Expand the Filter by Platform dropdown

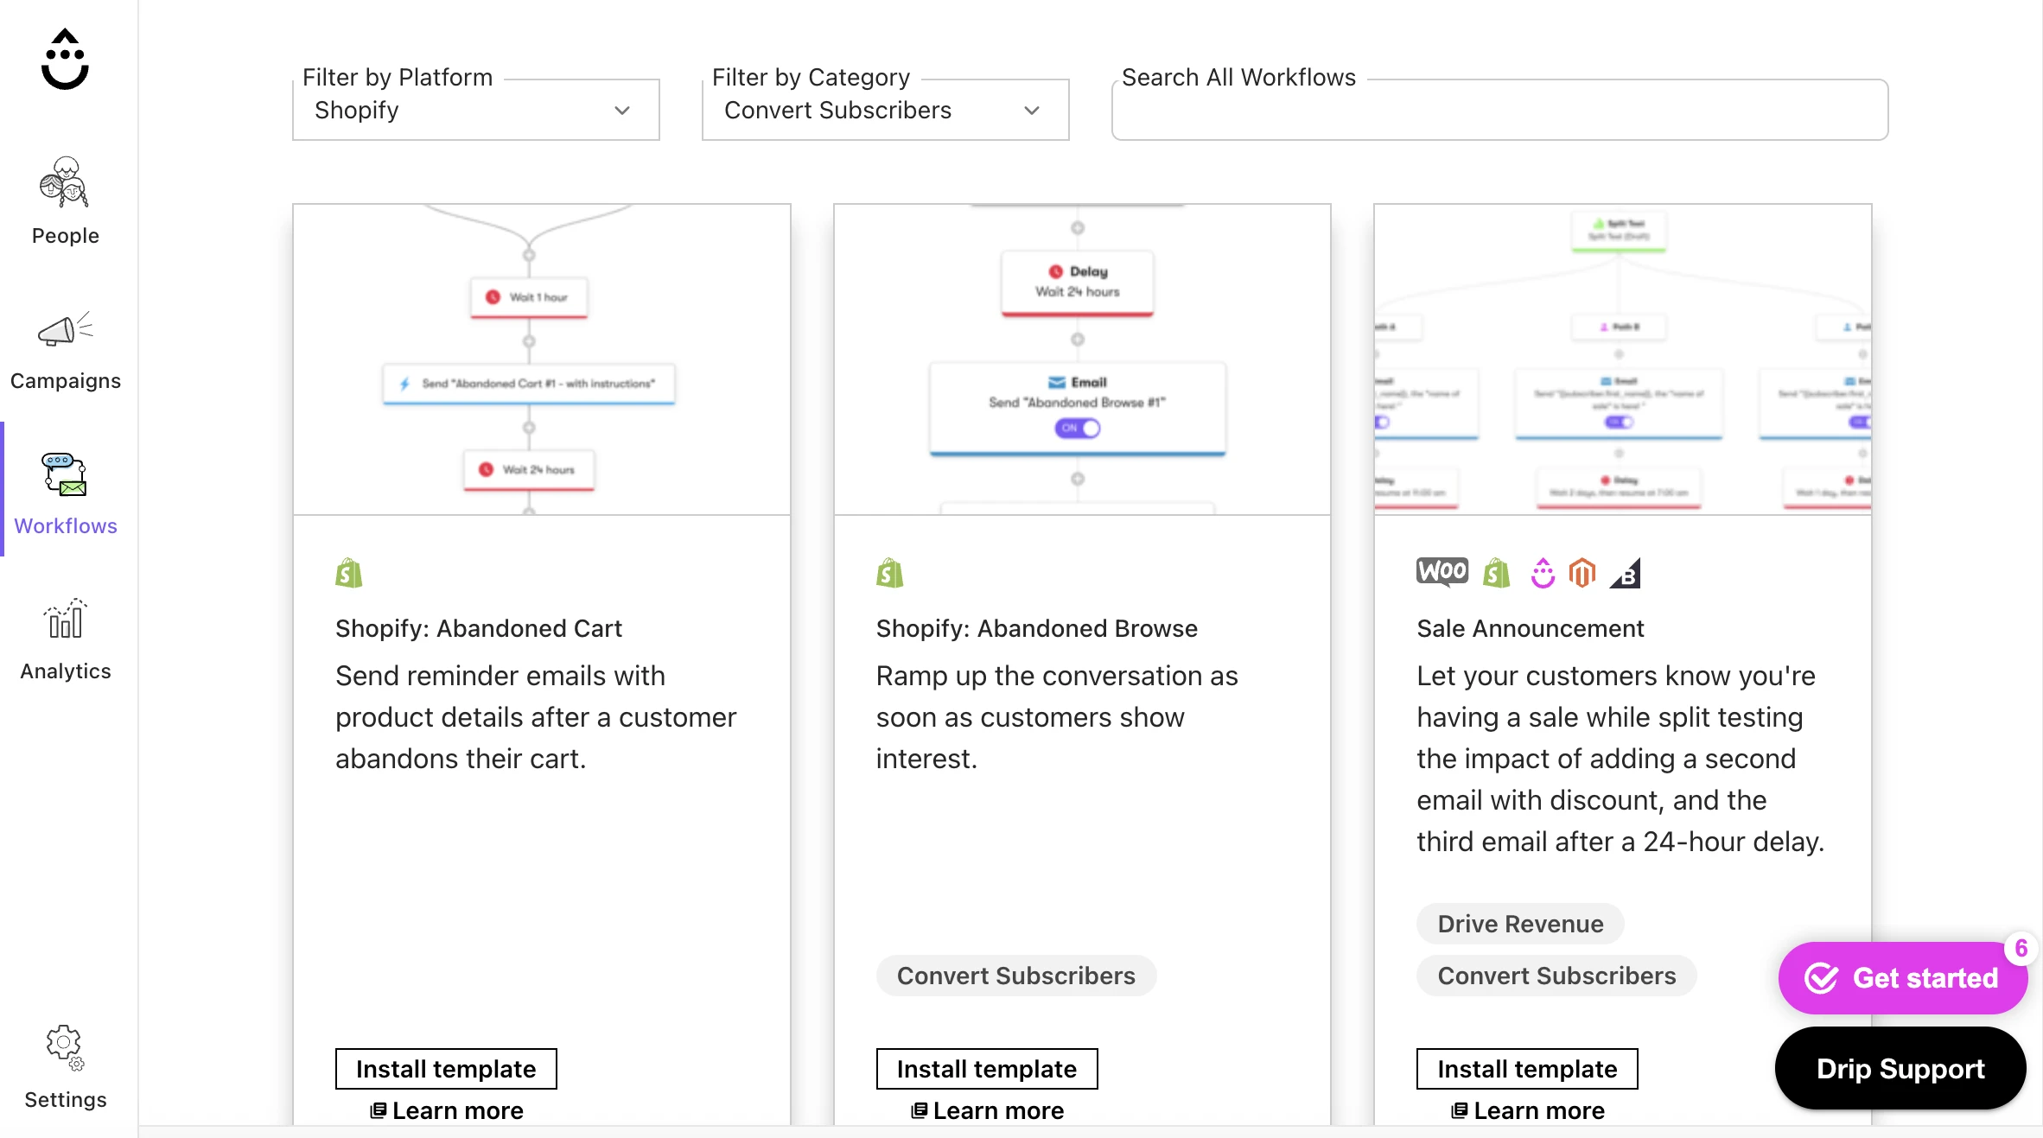[x=476, y=111]
